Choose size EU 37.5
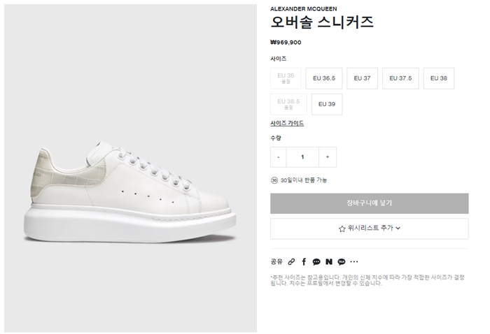 click(400, 78)
